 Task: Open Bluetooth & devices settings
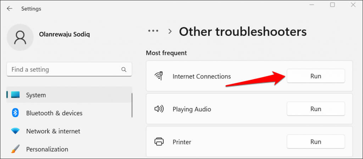click(54, 113)
